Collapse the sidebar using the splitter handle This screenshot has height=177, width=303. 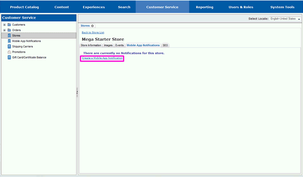pyautogui.click(x=77, y=93)
